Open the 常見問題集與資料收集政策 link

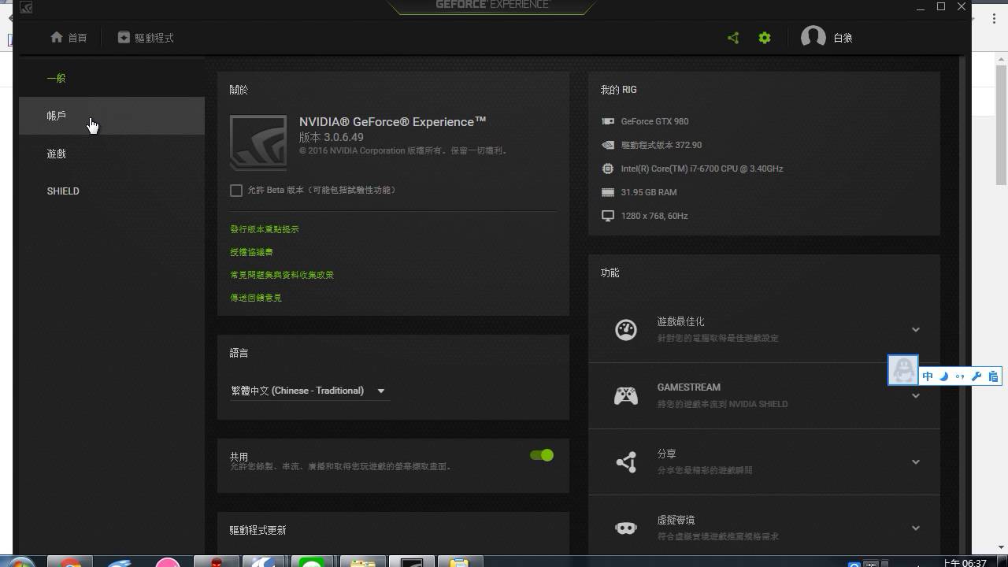click(282, 275)
